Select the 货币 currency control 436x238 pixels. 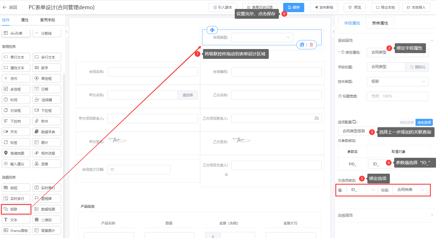(16, 78)
